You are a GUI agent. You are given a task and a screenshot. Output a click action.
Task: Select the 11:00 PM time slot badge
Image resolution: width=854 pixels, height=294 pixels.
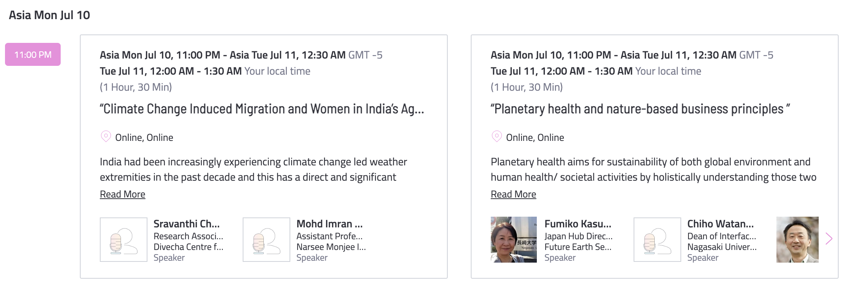coord(33,54)
